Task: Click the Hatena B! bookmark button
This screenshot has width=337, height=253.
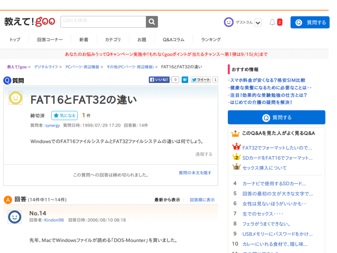Action: (x=185, y=80)
